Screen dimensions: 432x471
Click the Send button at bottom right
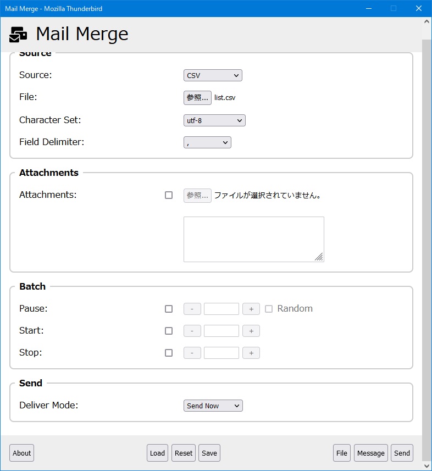pyautogui.click(x=402, y=453)
